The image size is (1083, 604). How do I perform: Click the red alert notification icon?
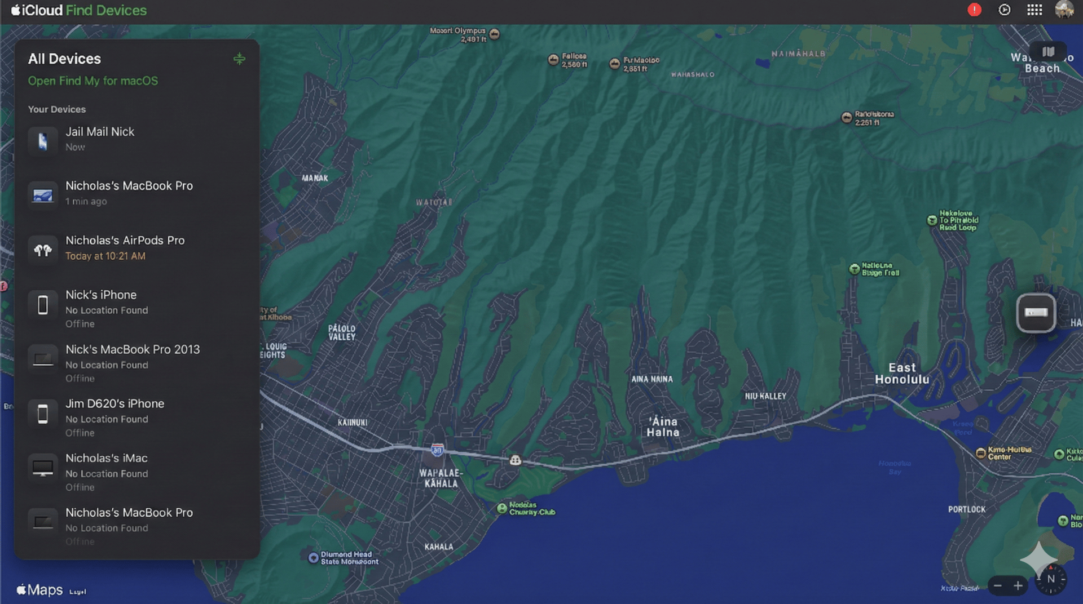[974, 10]
